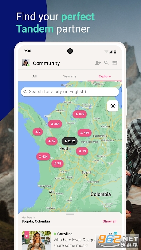This screenshot has width=141, height=250.
Task: Select the Explore tab
Action: click(104, 76)
